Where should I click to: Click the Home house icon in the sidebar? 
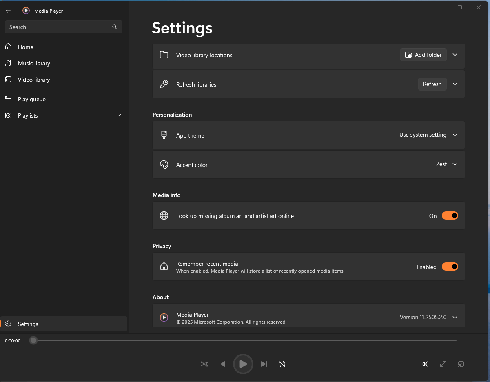click(x=8, y=47)
